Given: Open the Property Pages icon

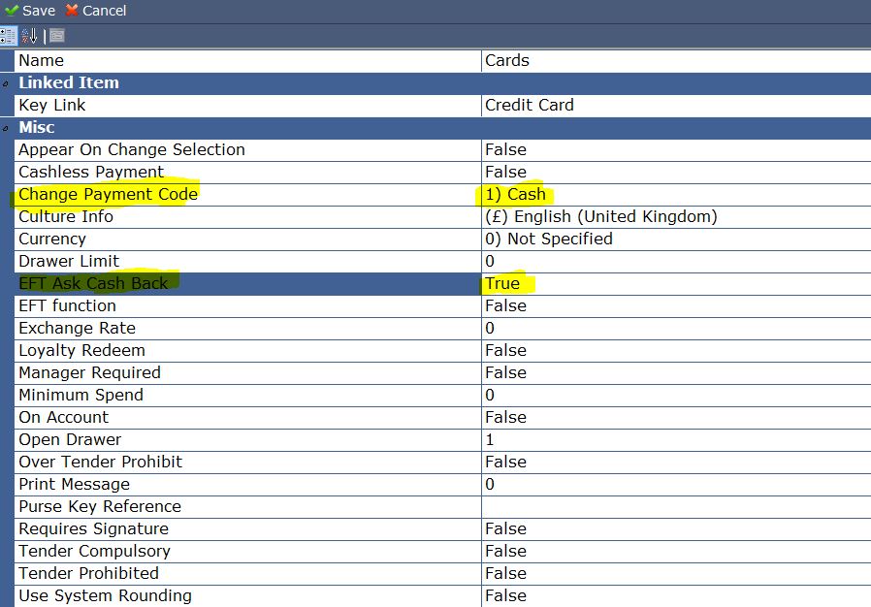Looking at the screenshot, I should point(57,36).
